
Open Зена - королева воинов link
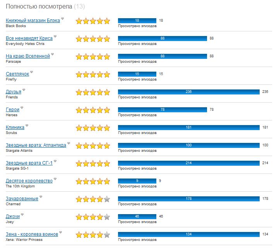point(32,234)
